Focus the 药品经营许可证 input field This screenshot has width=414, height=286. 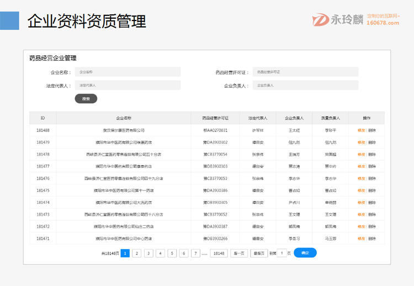click(305, 72)
